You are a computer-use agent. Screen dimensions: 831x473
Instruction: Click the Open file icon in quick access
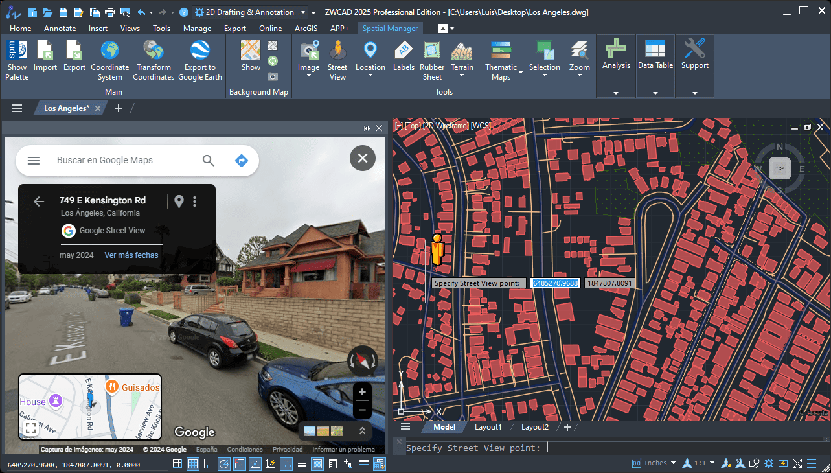point(49,12)
